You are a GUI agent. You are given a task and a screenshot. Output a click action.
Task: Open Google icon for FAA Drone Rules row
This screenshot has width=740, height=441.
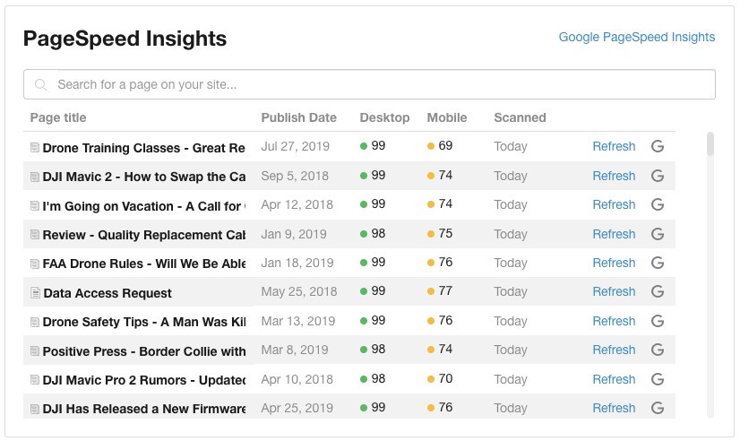point(658,263)
